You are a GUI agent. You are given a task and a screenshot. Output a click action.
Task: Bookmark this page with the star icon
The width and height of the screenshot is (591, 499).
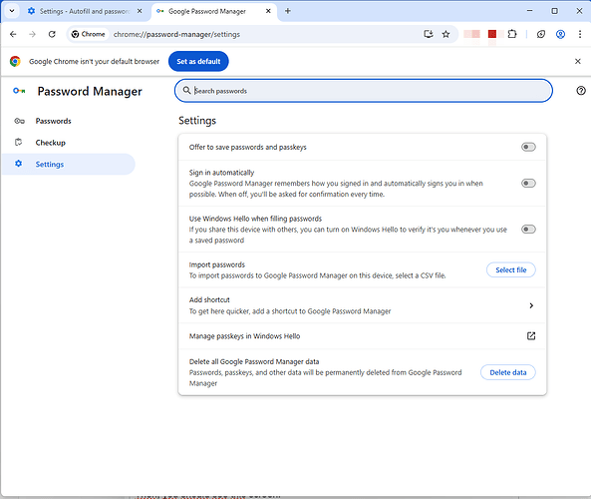tap(445, 34)
